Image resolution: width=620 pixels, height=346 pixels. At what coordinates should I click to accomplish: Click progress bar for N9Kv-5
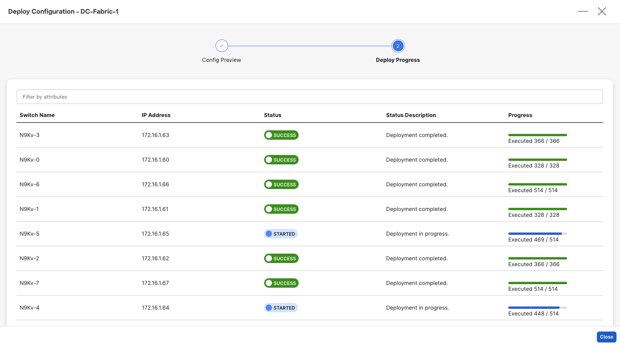pyautogui.click(x=538, y=234)
